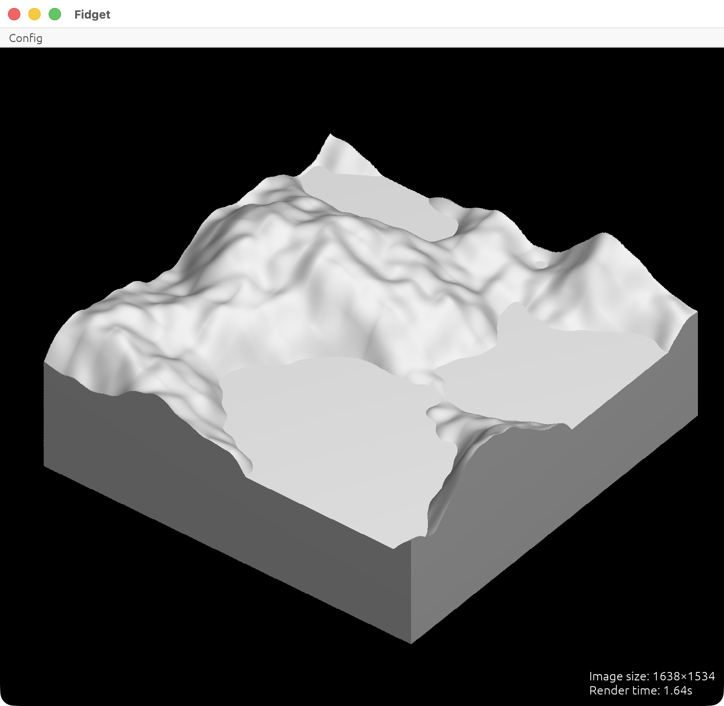Open the Config menu
724x706 pixels.
(26, 38)
